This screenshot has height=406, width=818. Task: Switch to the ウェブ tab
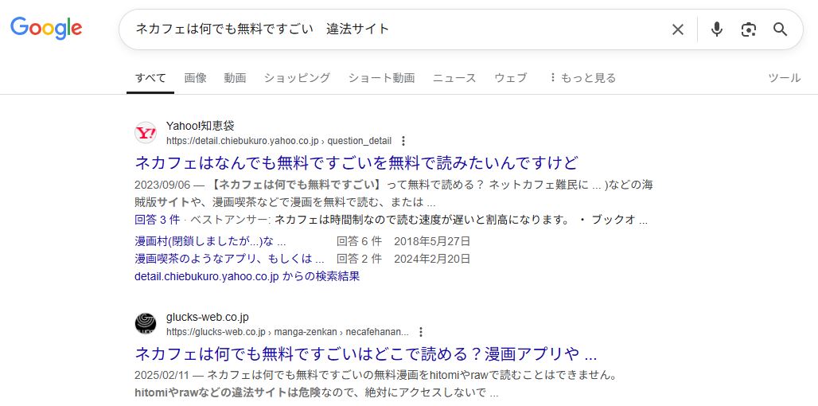point(511,78)
